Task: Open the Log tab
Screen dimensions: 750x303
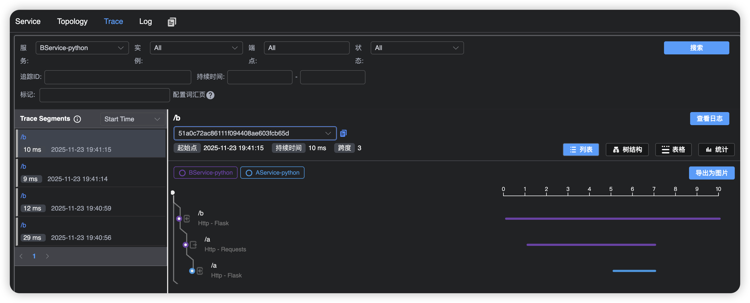Action: pos(145,21)
